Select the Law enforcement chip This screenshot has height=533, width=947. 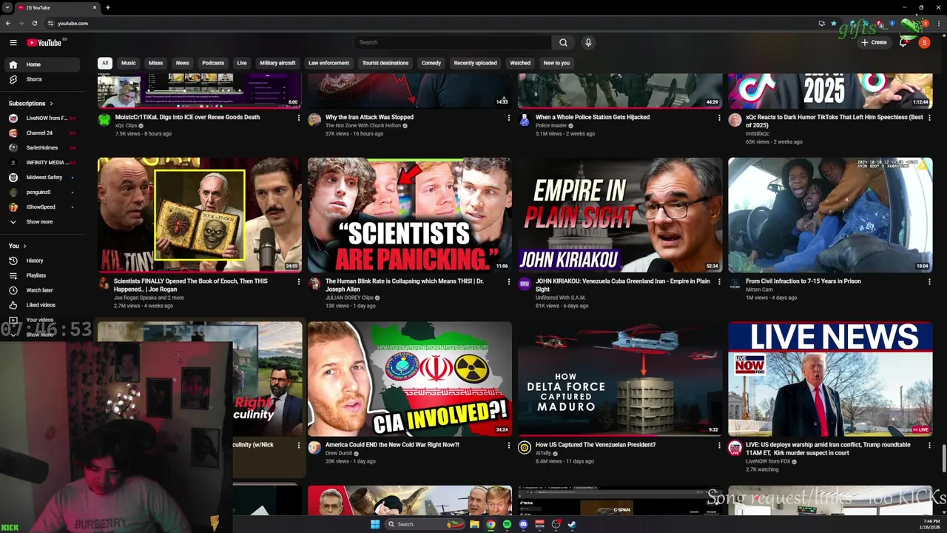click(x=328, y=63)
